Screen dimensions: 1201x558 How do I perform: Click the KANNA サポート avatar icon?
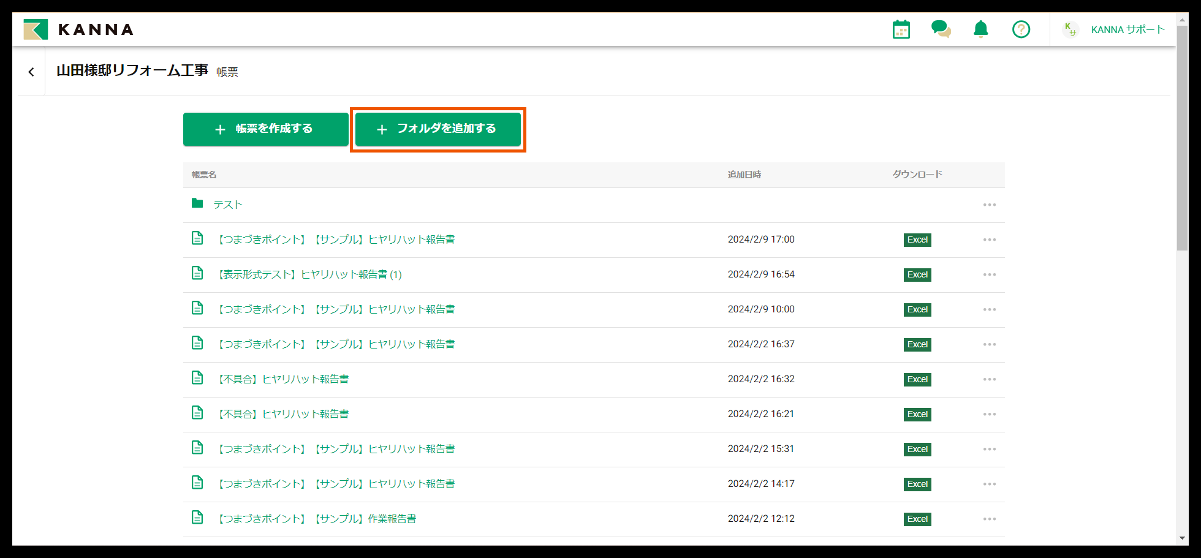coord(1070,29)
